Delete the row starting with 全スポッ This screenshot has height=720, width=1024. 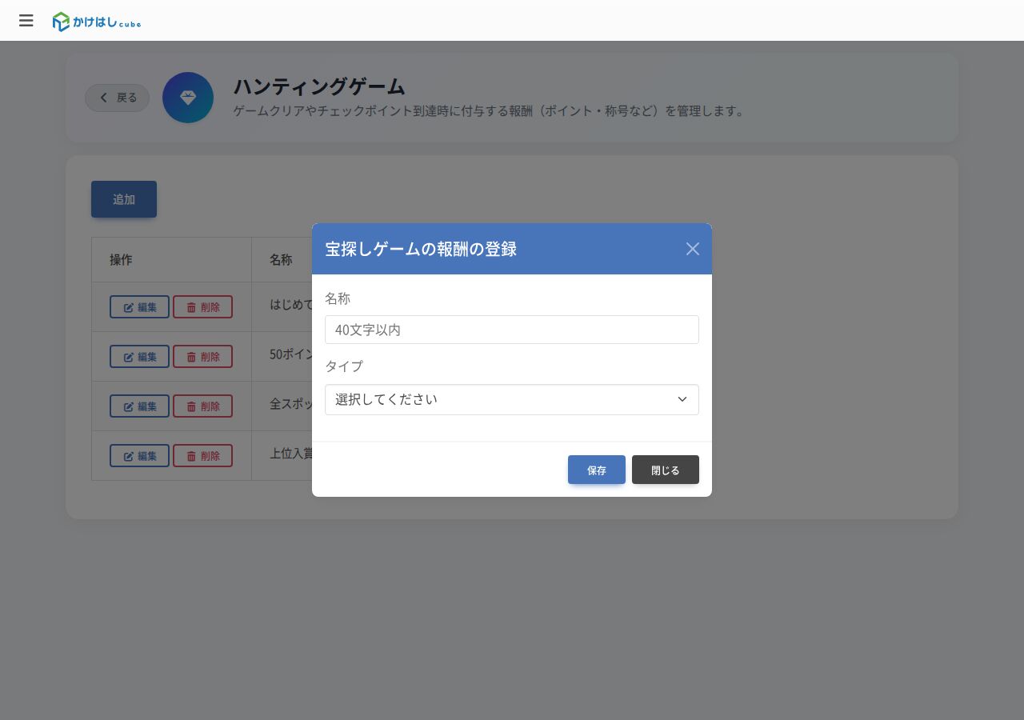(203, 406)
